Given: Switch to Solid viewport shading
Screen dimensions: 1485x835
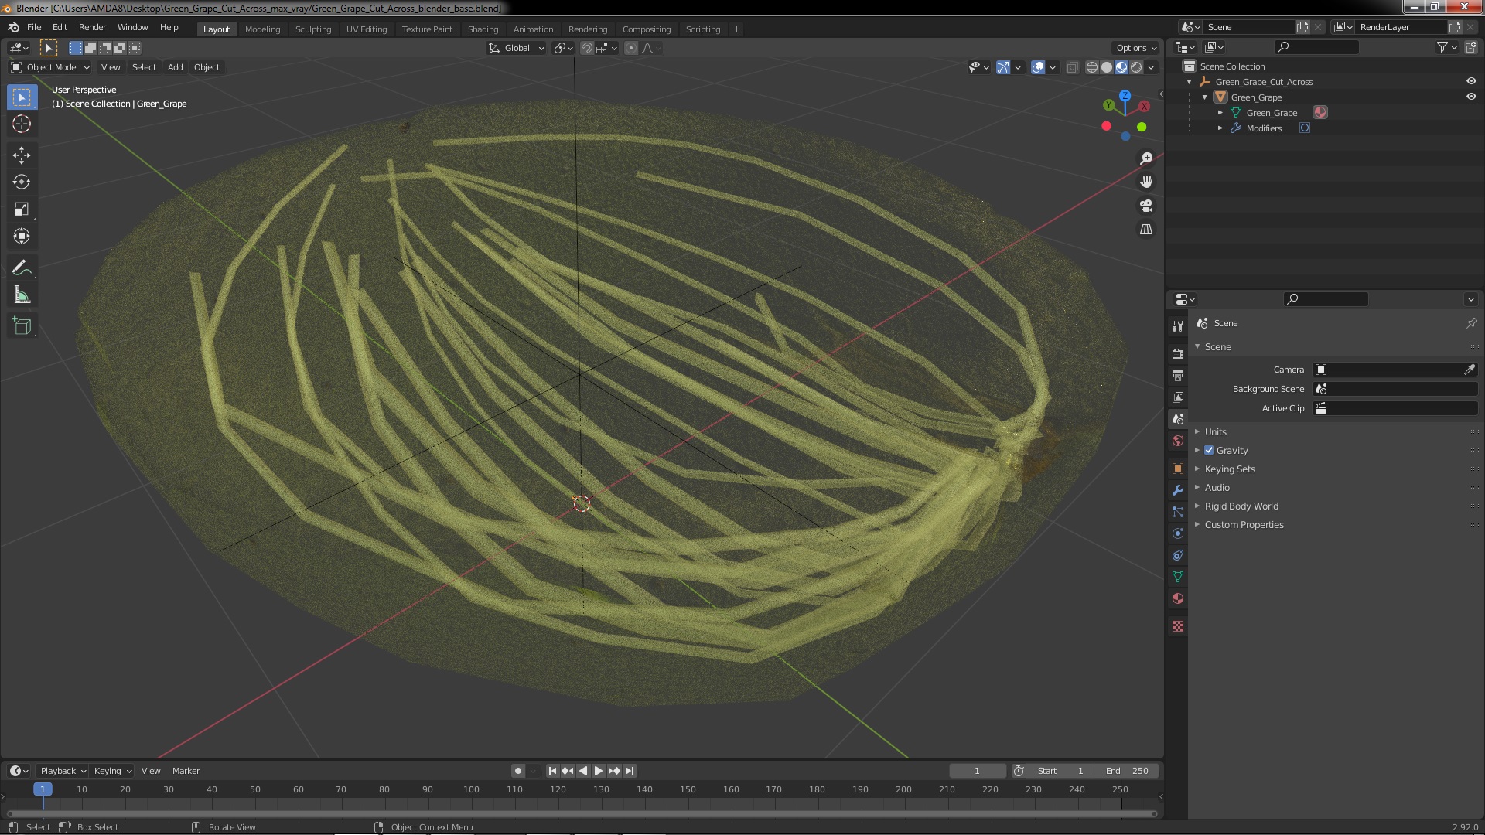Looking at the screenshot, I should tap(1107, 67).
